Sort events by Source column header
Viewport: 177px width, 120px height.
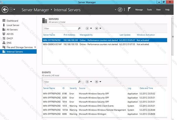(82, 88)
